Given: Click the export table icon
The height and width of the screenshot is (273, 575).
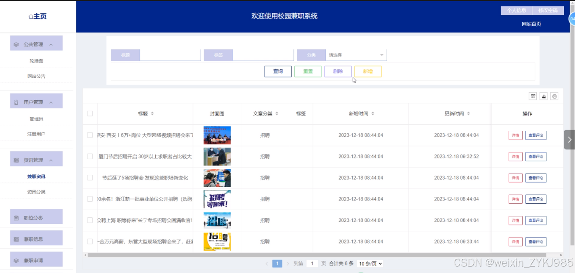Looking at the screenshot, I should pos(544,96).
